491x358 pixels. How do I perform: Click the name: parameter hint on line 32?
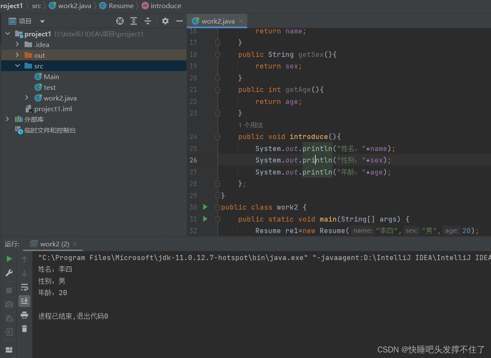click(x=362, y=231)
